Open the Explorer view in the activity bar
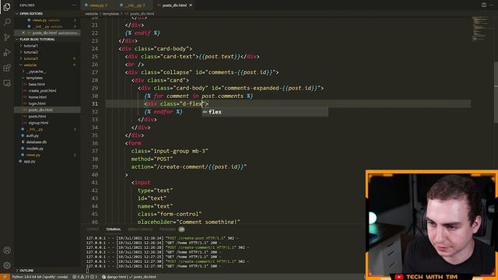498x280 pixels. point(7,7)
